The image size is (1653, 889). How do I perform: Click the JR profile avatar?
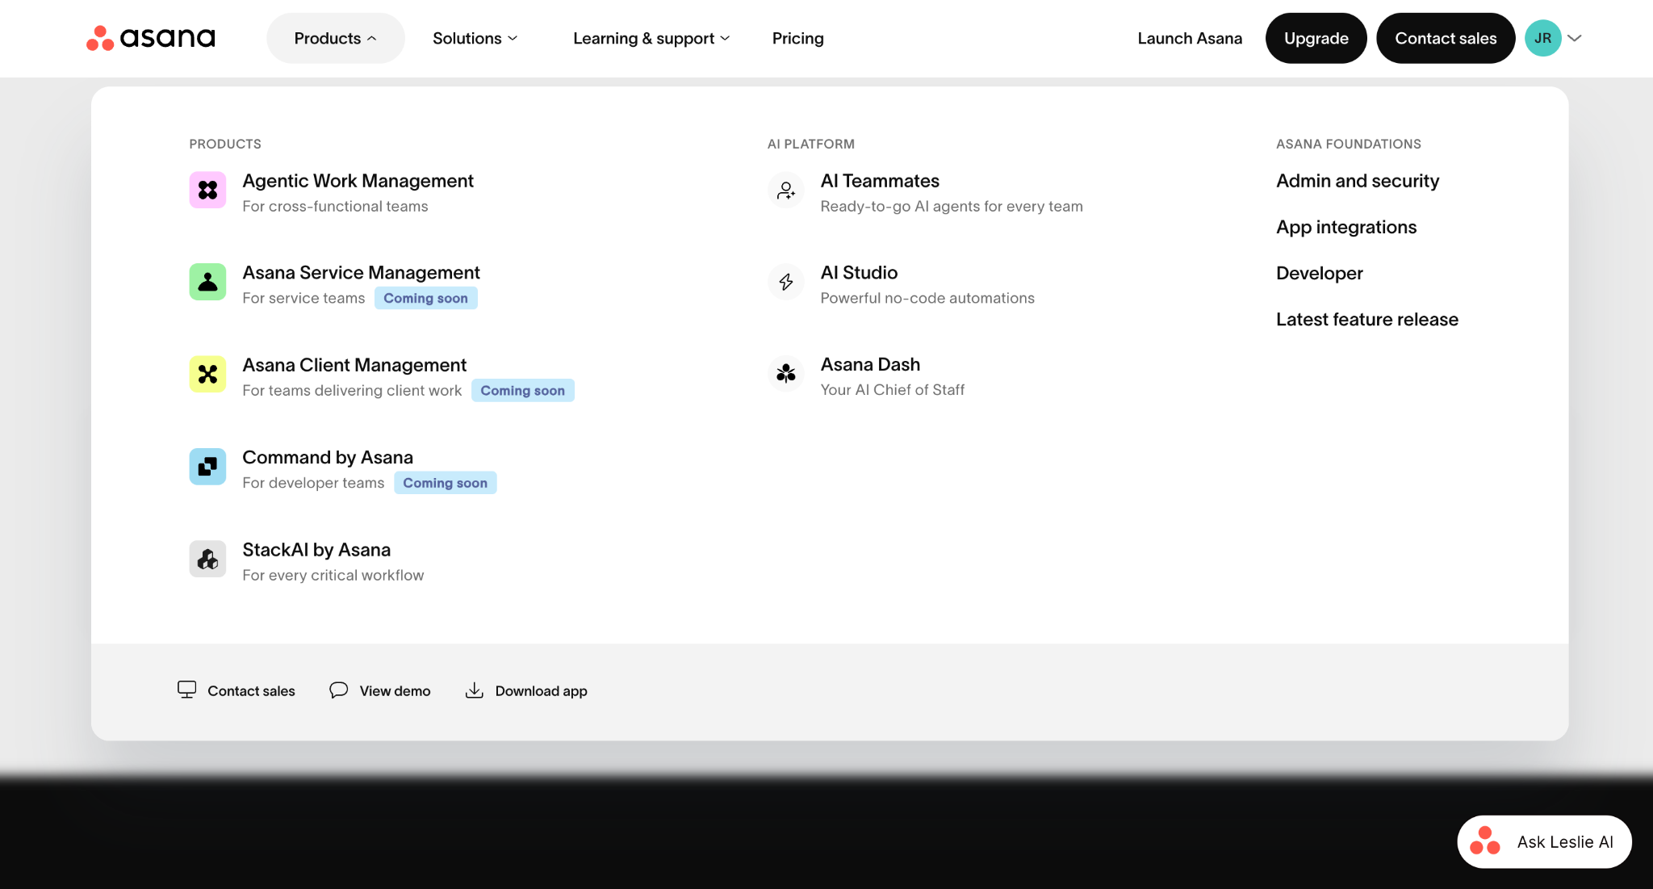coord(1542,38)
